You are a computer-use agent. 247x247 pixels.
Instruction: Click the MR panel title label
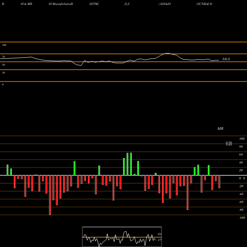click(220, 128)
